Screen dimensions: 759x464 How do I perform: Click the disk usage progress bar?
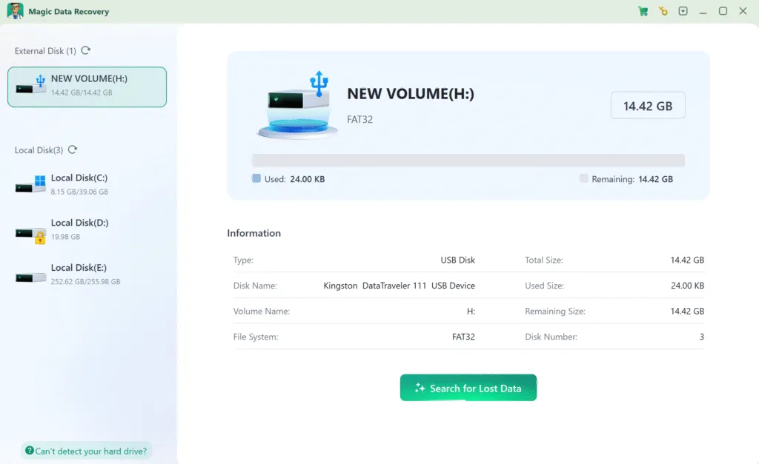point(468,160)
